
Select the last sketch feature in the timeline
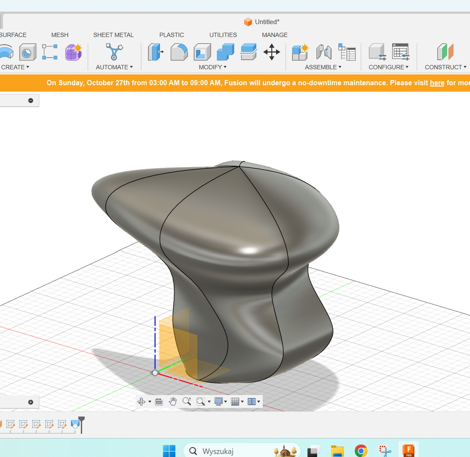(62, 424)
